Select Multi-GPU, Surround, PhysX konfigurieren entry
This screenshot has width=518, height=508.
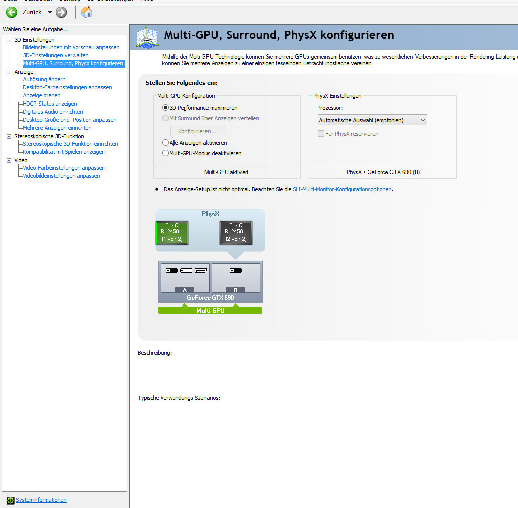click(x=74, y=63)
